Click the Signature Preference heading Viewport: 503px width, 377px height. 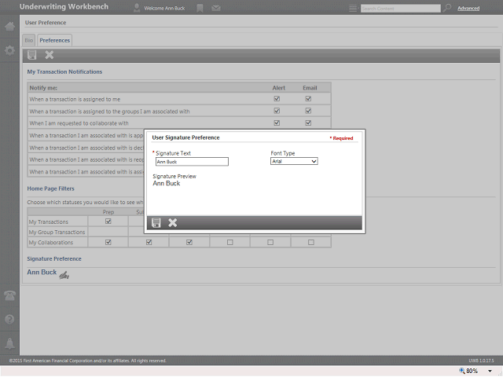(54, 258)
